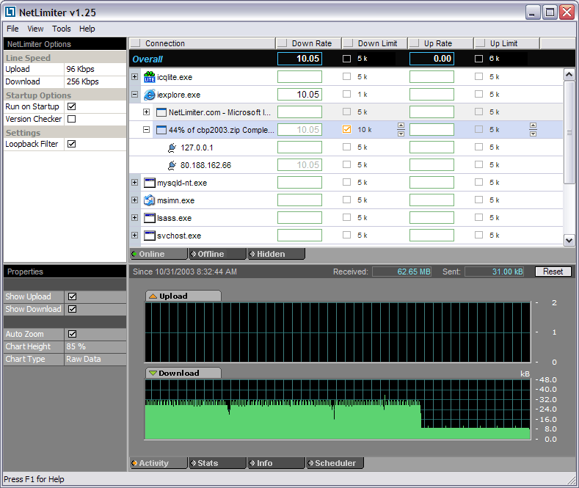Select the Online tab

pos(159,254)
